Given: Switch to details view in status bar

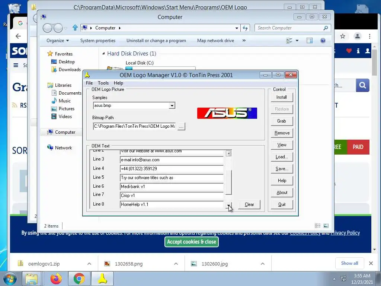Looking at the screenshot, I should pos(317,226).
